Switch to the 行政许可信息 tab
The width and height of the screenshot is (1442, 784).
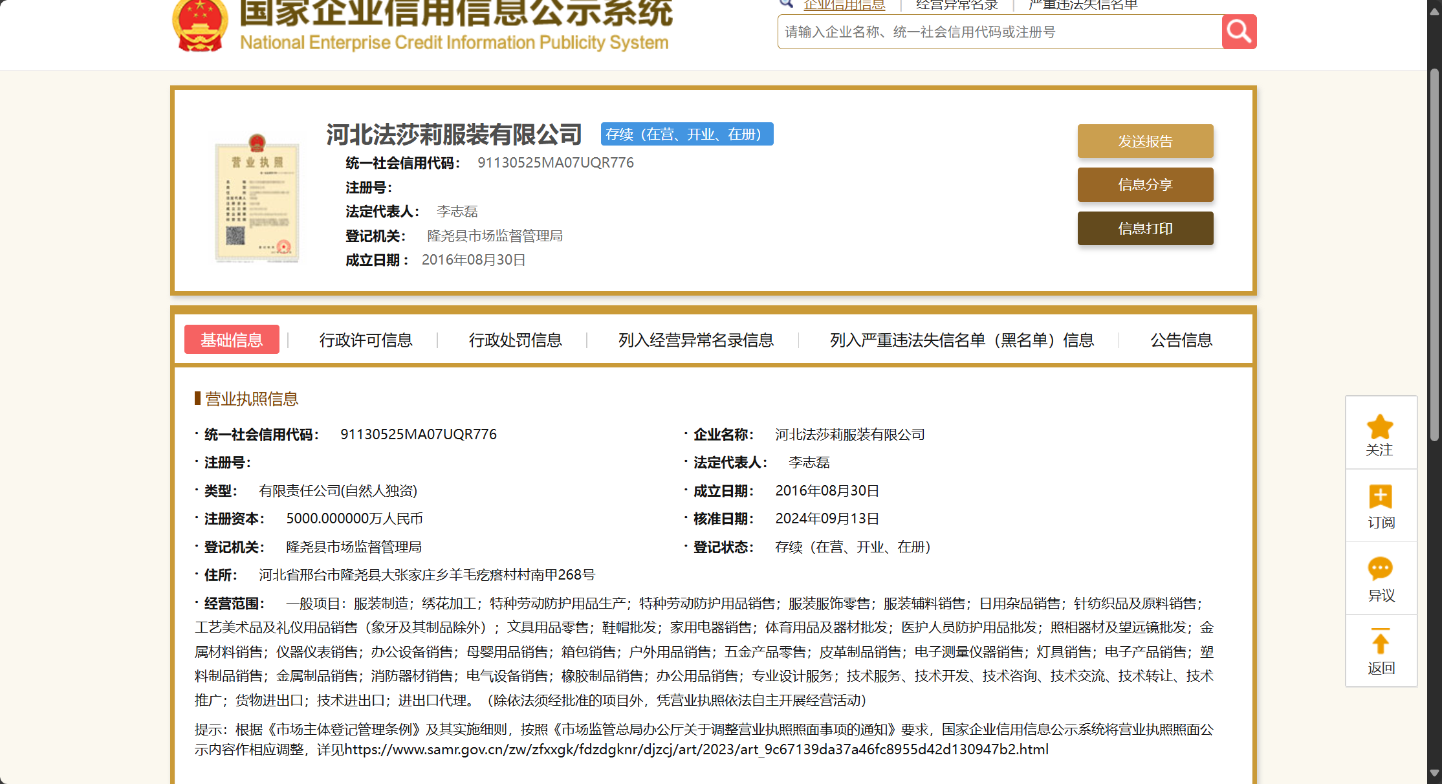366,340
